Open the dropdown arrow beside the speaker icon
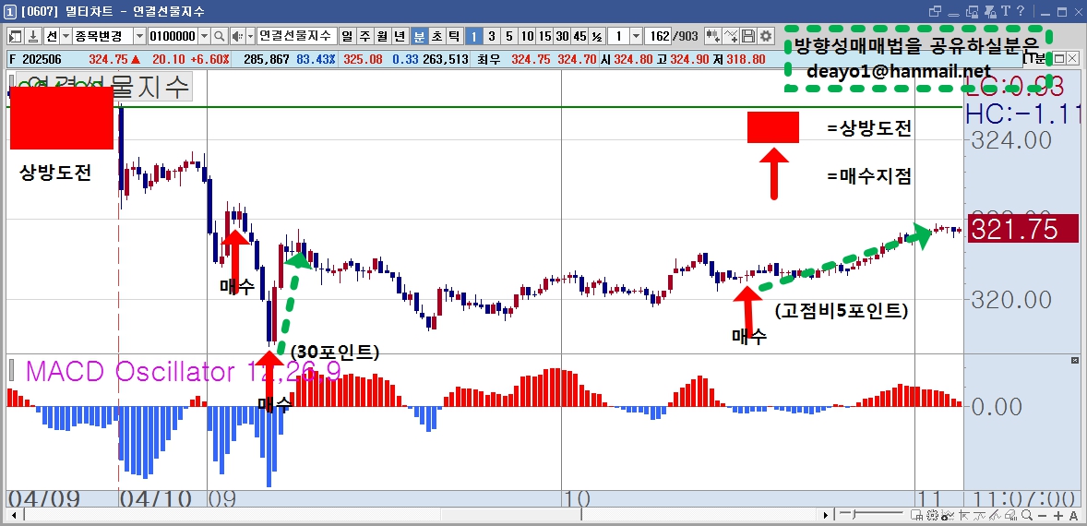The image size is (1087, 526). (250, 36)
